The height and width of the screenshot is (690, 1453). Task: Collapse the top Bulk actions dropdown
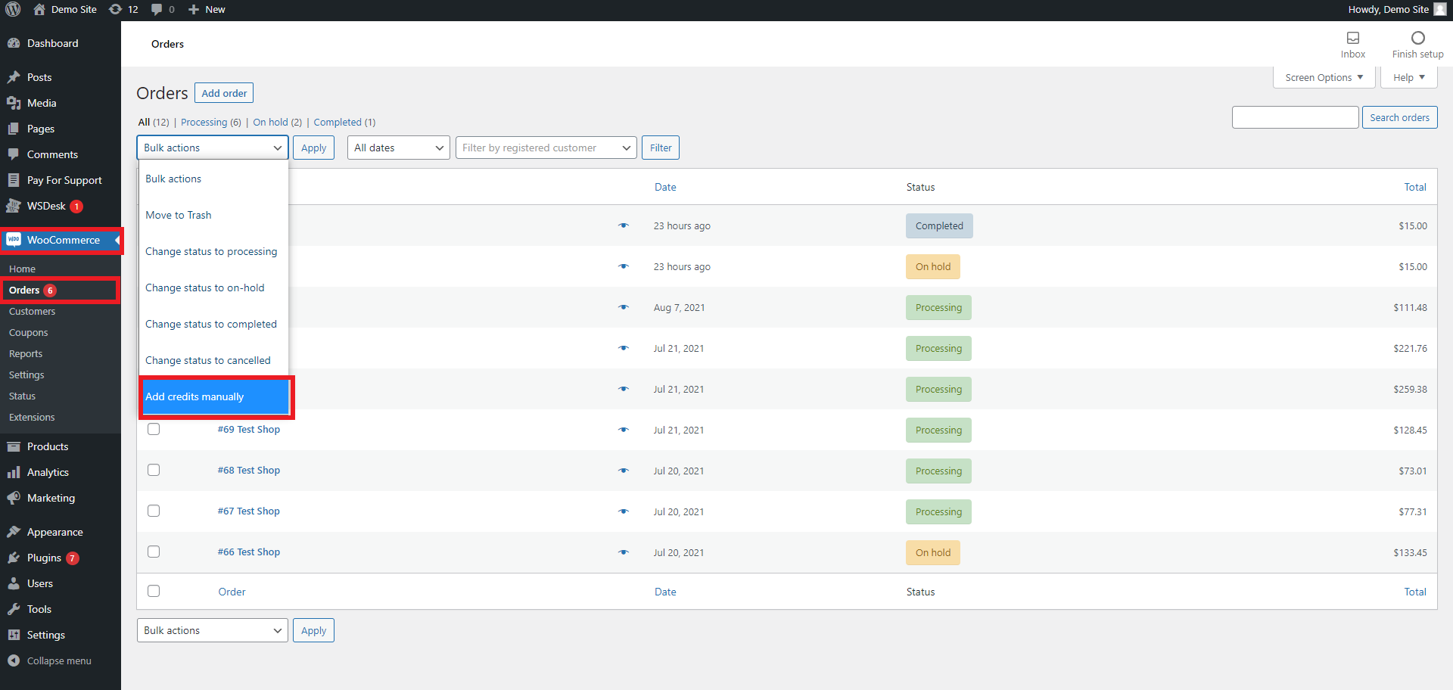tap(213, 148)
